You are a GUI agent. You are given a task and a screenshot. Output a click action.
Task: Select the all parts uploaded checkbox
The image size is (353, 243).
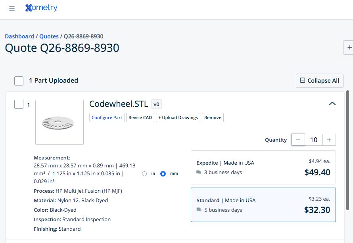point(19,81)
